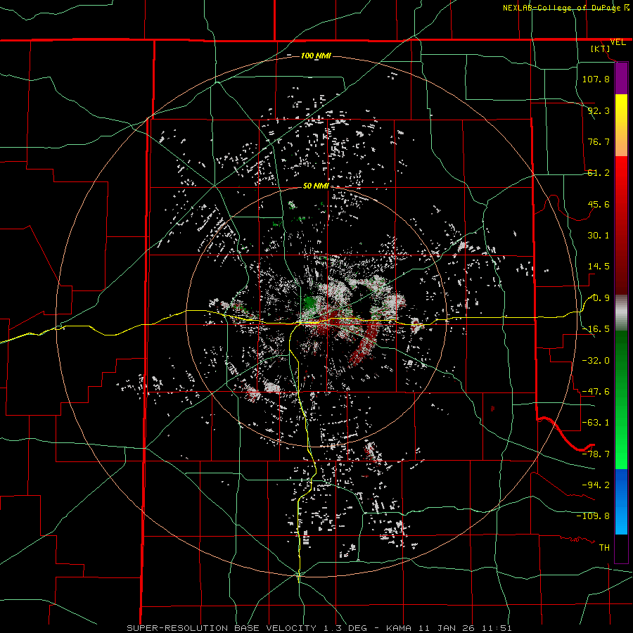This screenshot has width=633, height=633.
Task: Select the 14.5 scale value
Action: point(599,267)
